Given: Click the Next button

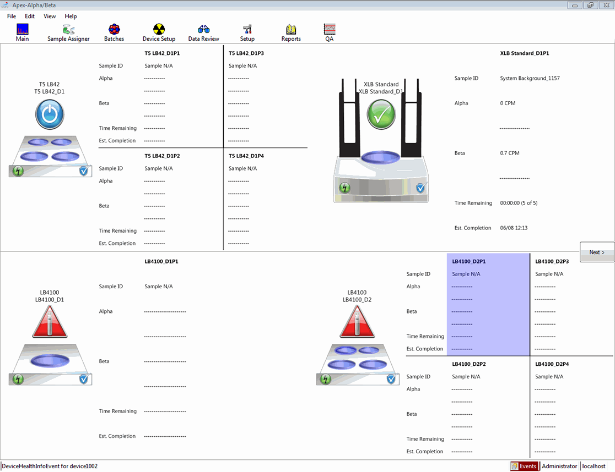Looking at the screenshot, I should 597,253.
